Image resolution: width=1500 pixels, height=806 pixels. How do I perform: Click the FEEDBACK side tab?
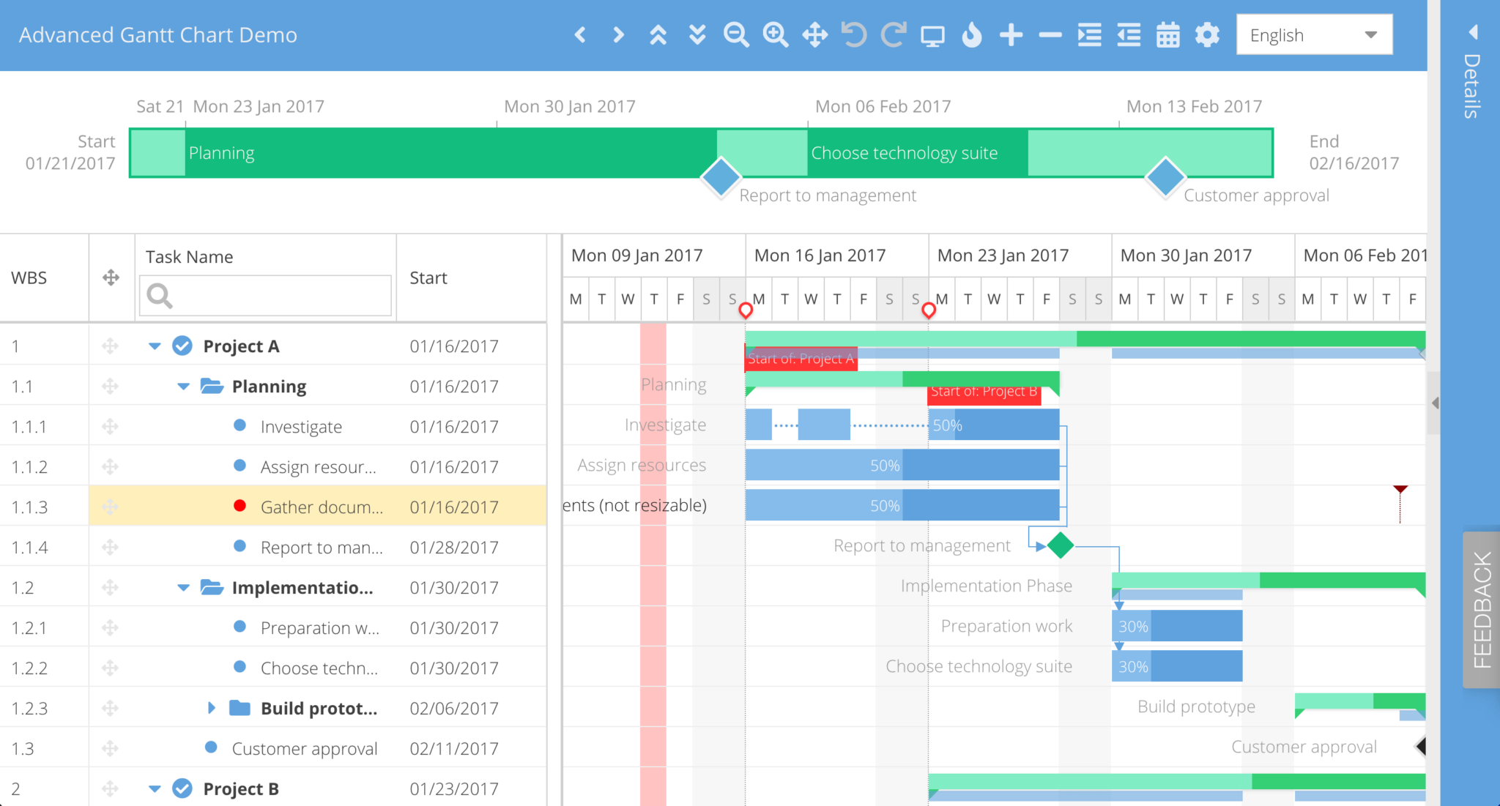point(1482,609)
